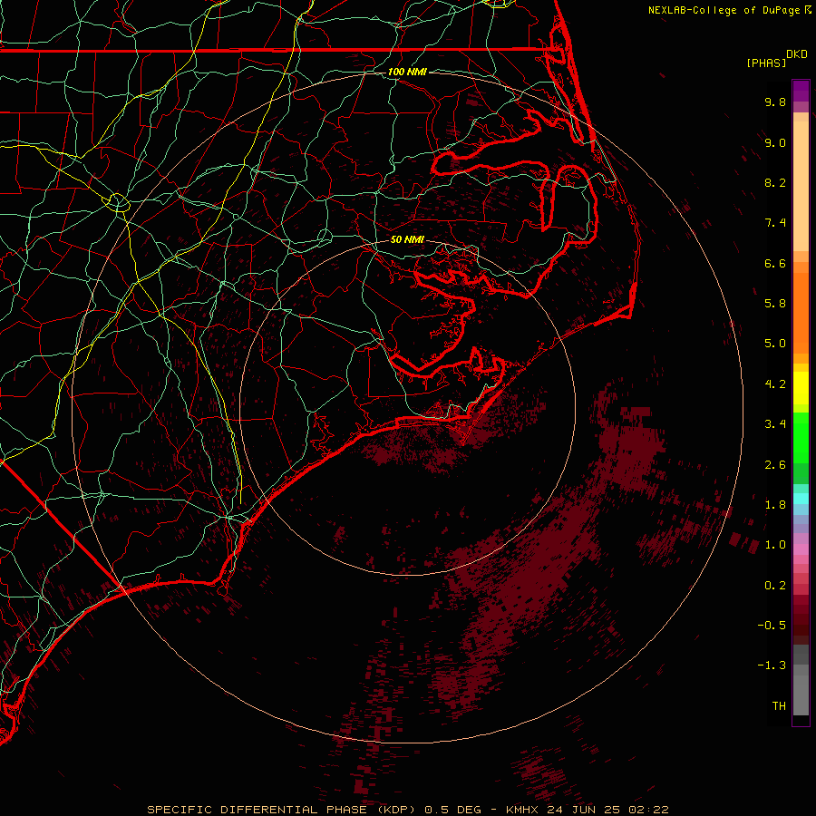Click the -0.5 legend value
The height and width of the screenshot is (816, 816).
[x=772, y=626]
